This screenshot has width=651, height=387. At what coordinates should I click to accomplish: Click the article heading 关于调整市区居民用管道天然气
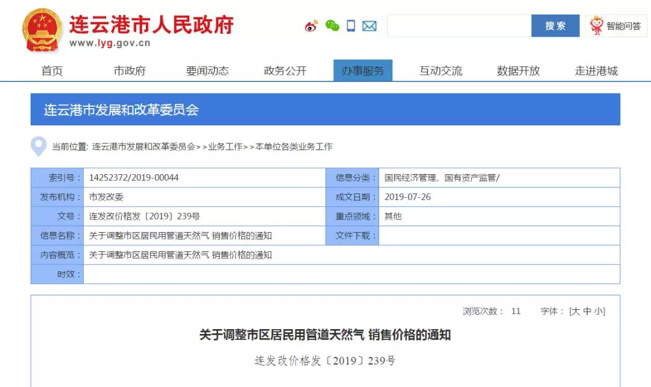[x=325, y=335]
